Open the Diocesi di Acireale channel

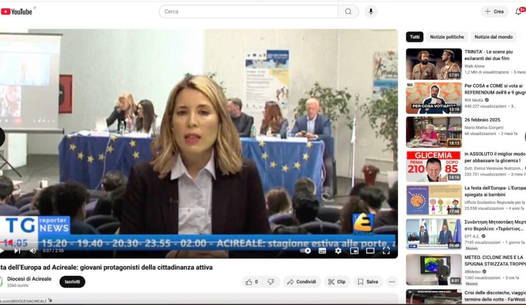click(x=29, y=279)
